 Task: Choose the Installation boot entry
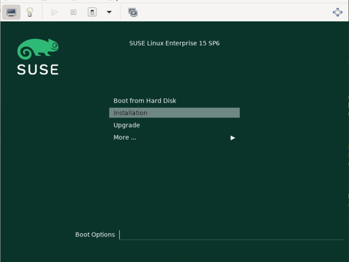click(174, 113)
